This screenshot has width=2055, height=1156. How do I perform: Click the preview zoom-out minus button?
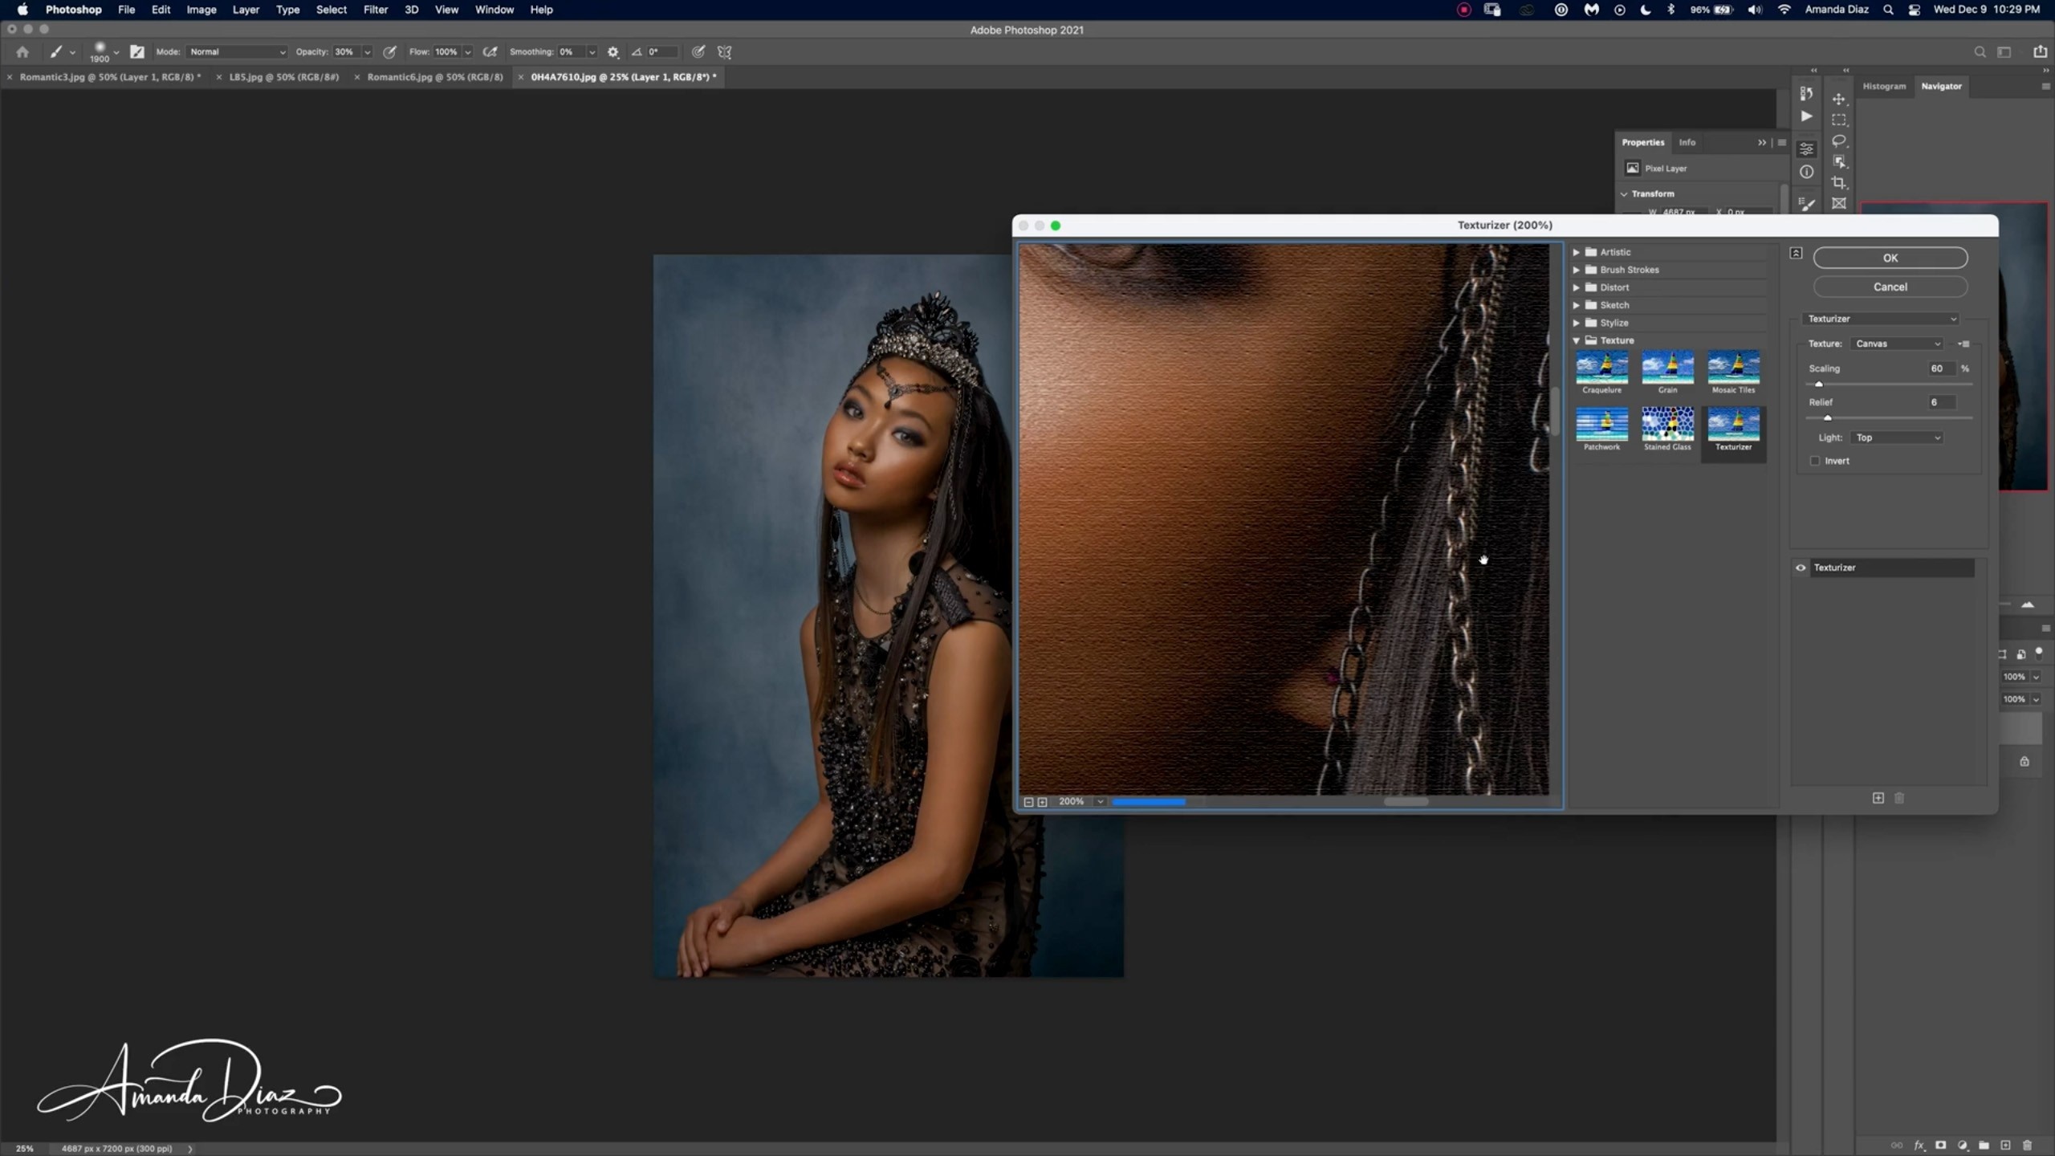click(1028, 802)
